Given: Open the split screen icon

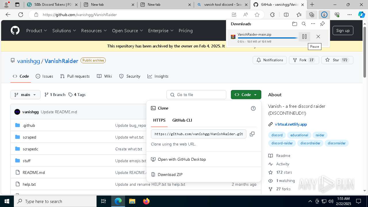Looking at the screenshot, I should [286, 15].
